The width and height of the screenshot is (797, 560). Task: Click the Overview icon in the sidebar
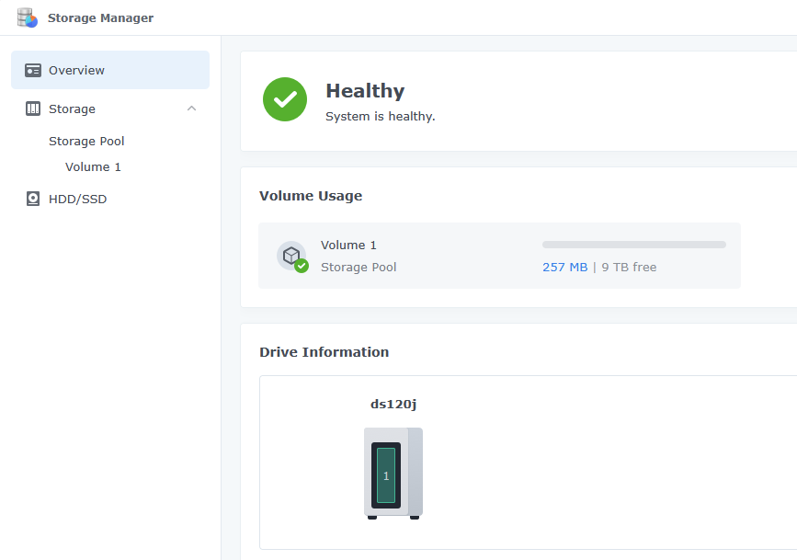(33, 71)
